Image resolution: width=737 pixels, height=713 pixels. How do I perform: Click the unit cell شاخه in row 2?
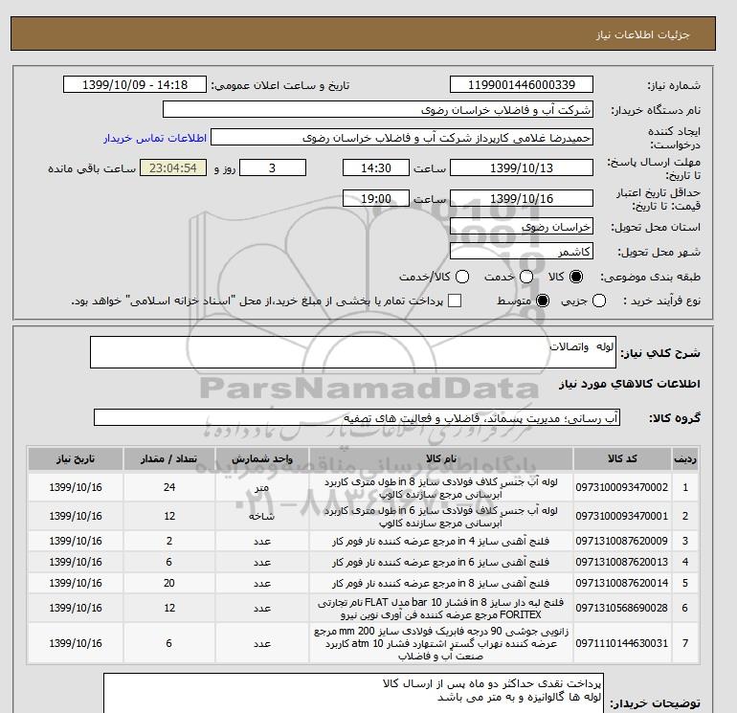pos(262,516)
